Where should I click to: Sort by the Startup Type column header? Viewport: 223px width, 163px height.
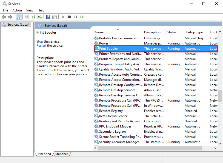(x=194, y=32)
